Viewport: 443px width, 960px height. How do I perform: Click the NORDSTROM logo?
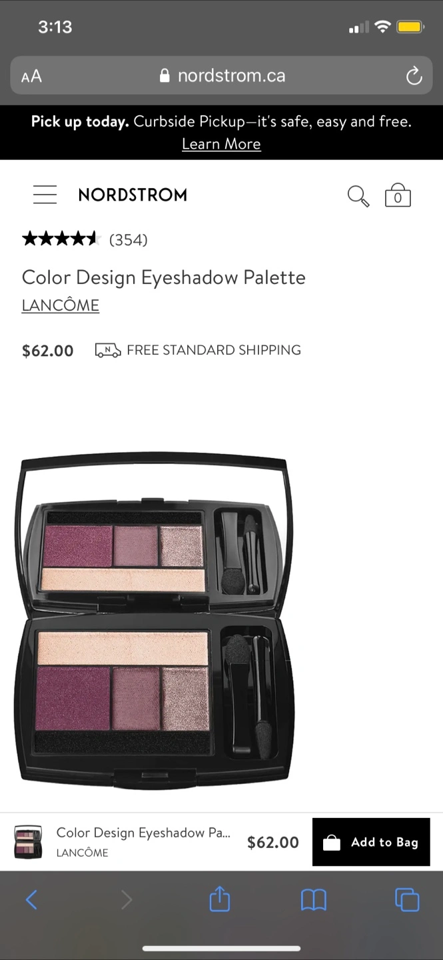pyautogui.click(x=133, y=195)
